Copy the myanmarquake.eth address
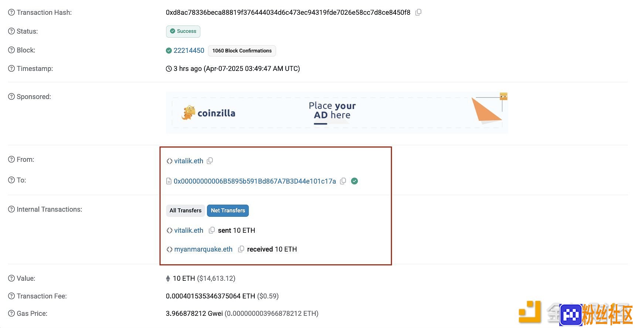The height and width of the screenshot is (328, 635). click(241, 249)
